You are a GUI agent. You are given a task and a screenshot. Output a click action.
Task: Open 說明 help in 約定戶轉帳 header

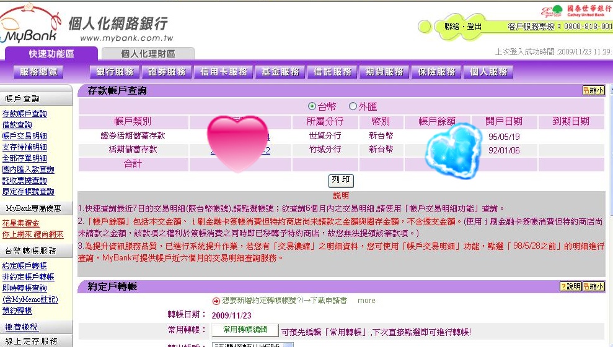571,286
